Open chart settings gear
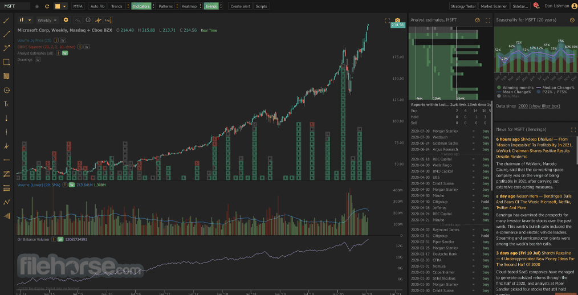The width and height of the screenshot is (578, 295). 66,21
